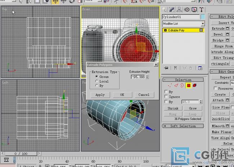Close the Extrude Polygons dialog
234x167 pixels.
(156, 65)
